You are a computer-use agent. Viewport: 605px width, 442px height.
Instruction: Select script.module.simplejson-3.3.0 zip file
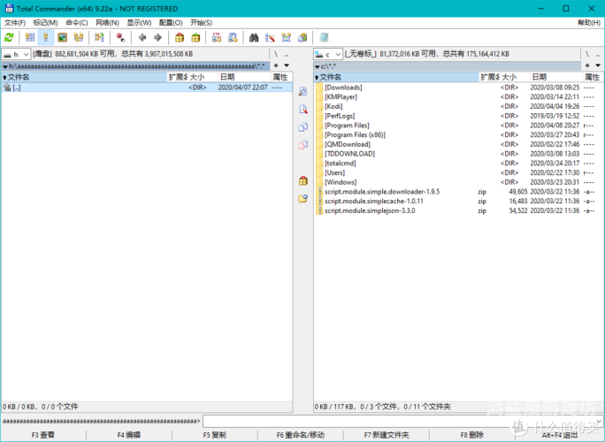click(x=458, y=210)
